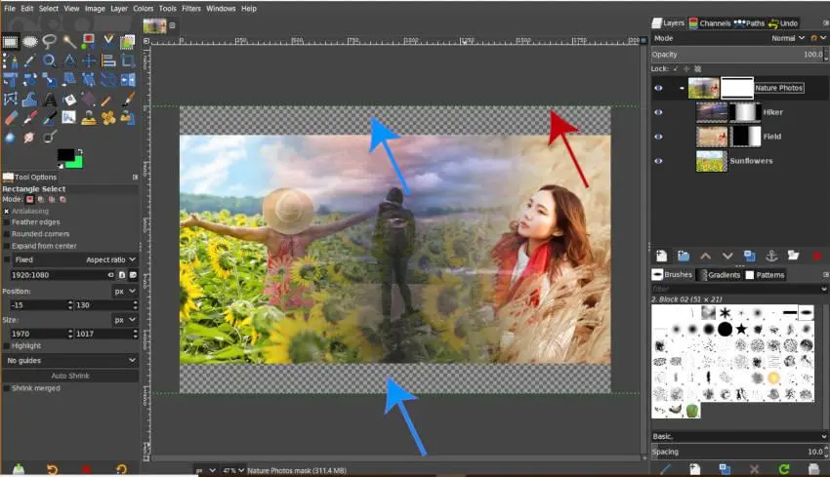This screenshot has height=477, width=830.
Task: Adjust the layer Opacity slider
Action: coord(739,55)
